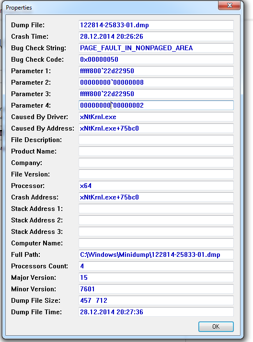Image resolution: width=253 pixels, height=342 pixels.
Task: Focus the empty File Description field
Action: tap(156, 140)
